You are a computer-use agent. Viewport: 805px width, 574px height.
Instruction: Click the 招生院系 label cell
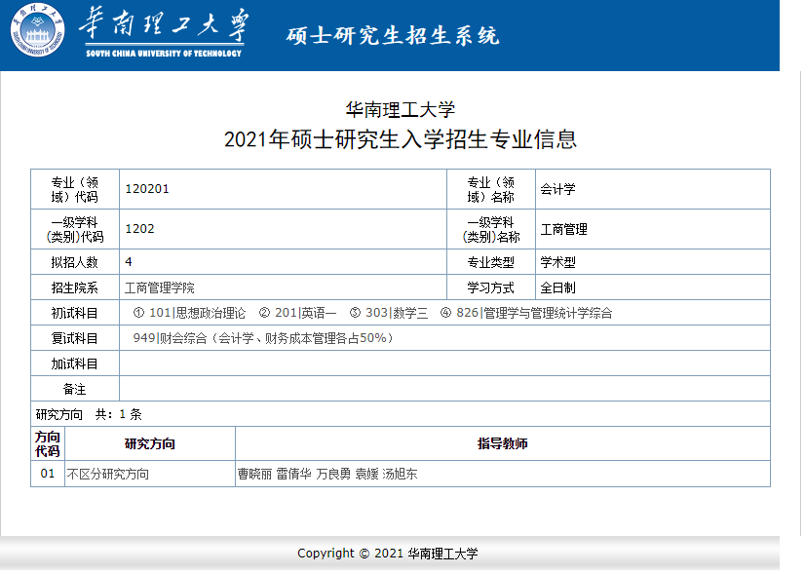(74, 287)
